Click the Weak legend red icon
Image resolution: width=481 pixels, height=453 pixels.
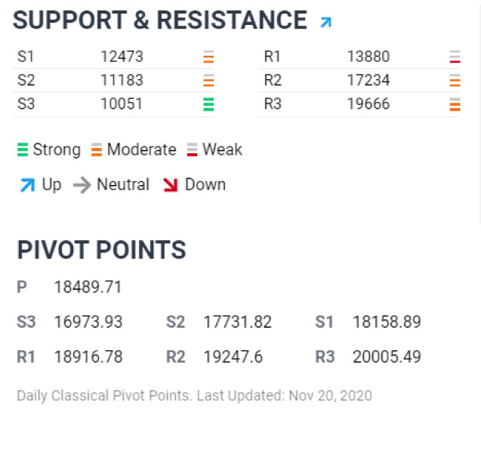(x=192, y=149)
